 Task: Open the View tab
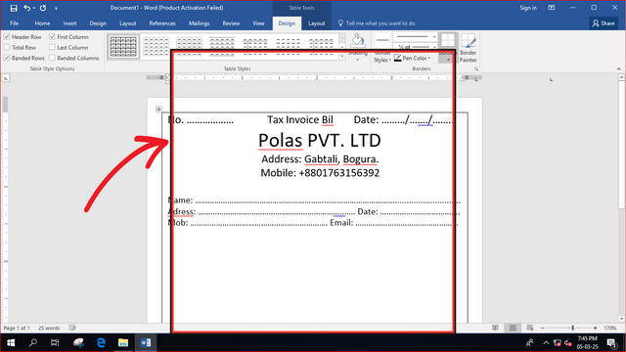[x=258, y=23]
